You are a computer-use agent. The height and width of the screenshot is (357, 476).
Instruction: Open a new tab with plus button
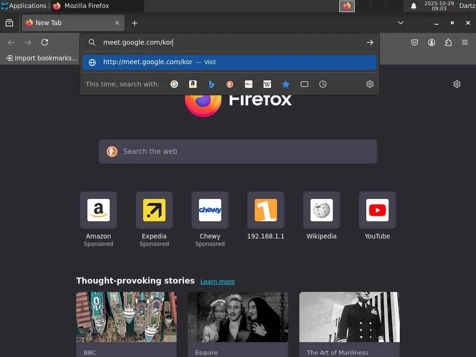pyautogui.click(x=134, y=23)
